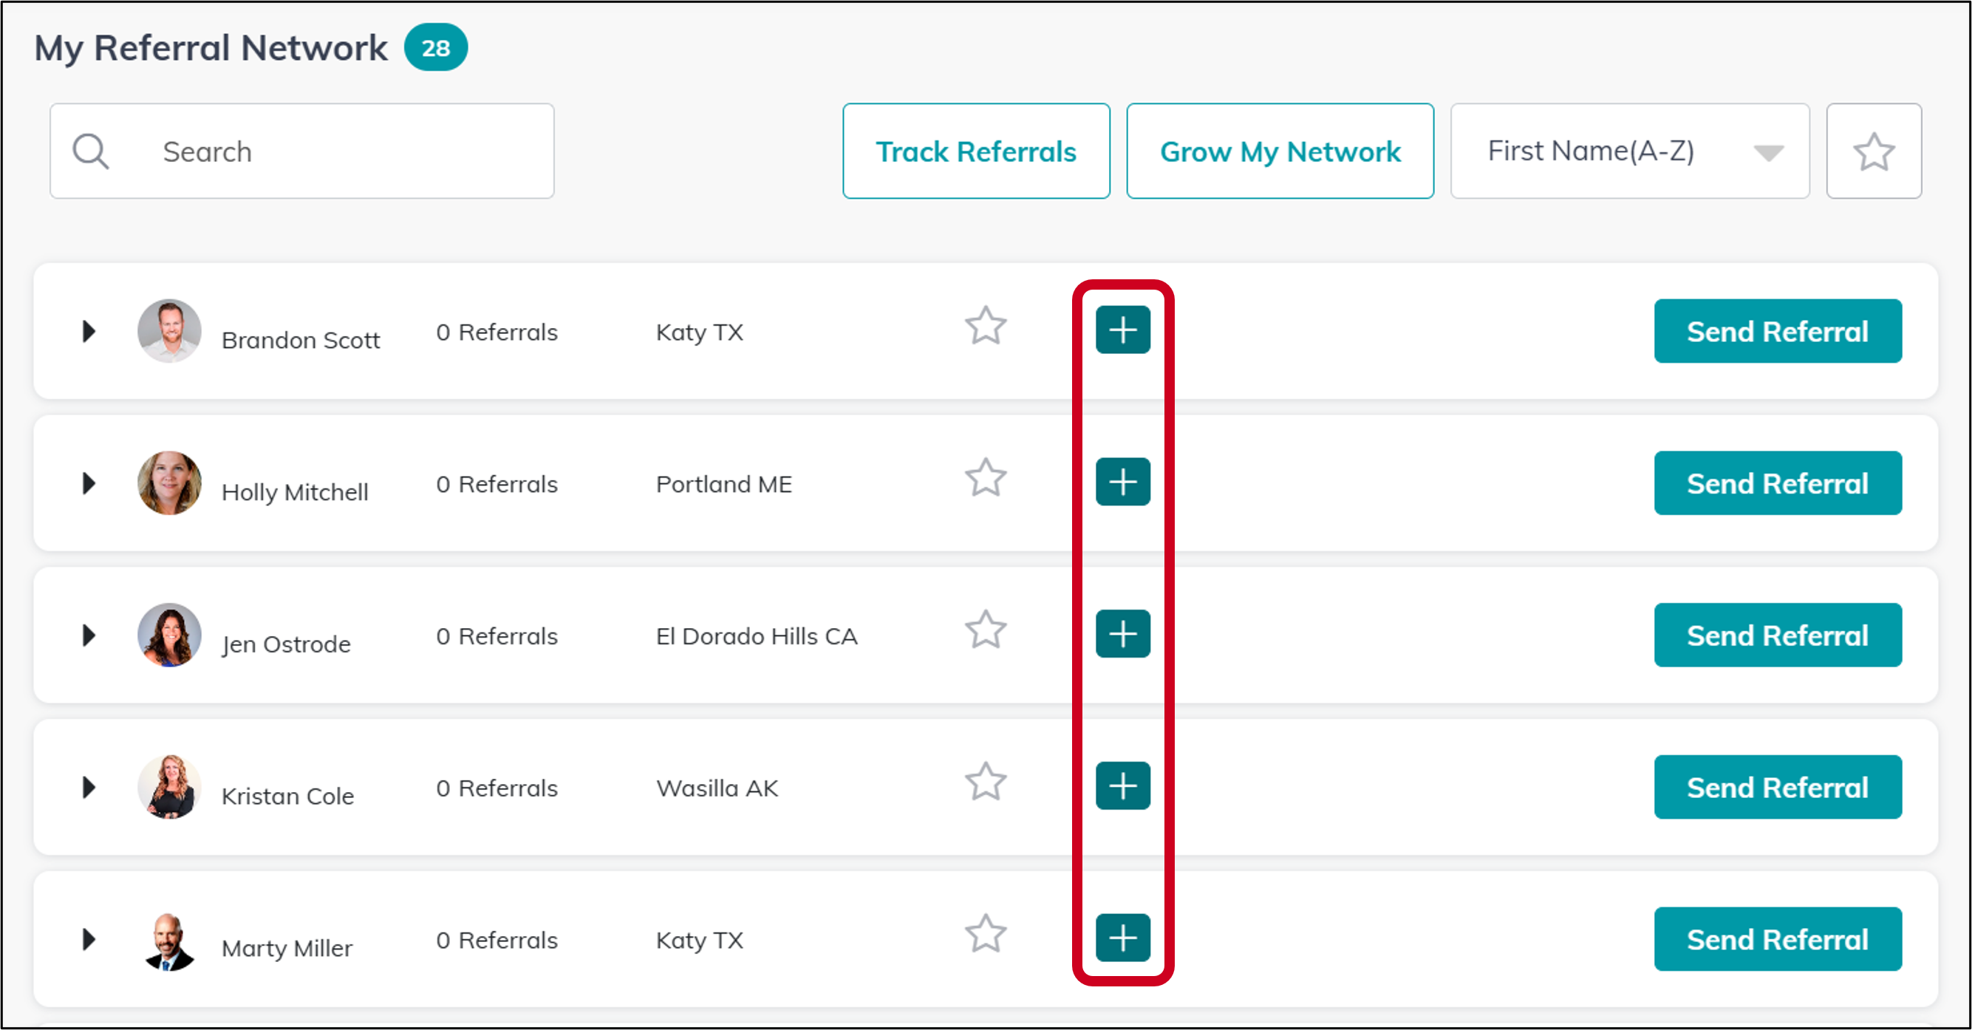Image resolution: width=1972 pixels, height=1030 pixels.
Task: Click the name Jen Ostrode
Action: pos(287,645)
